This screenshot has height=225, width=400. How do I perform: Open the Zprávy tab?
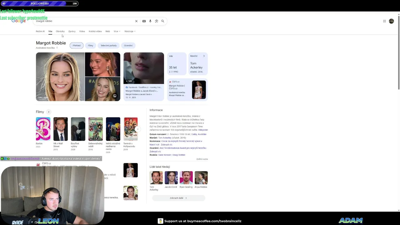(x=72, y=31)
